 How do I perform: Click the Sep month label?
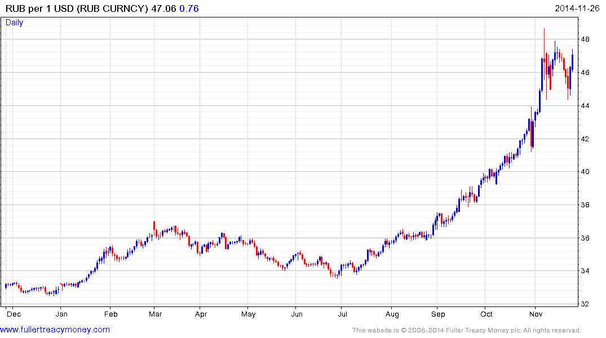pyautogui.click(x=438, y=314)
